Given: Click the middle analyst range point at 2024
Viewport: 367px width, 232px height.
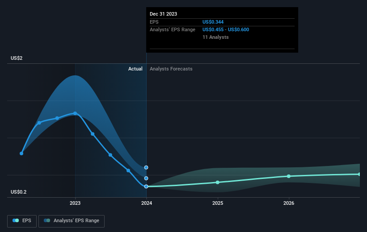Looking at the screenshot, I should [146, 178].
